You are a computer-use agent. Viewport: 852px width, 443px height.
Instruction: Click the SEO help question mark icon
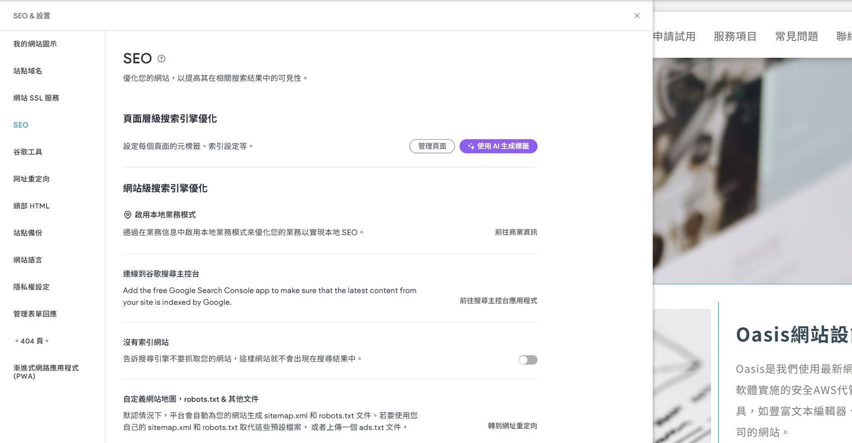click(161, 59)
